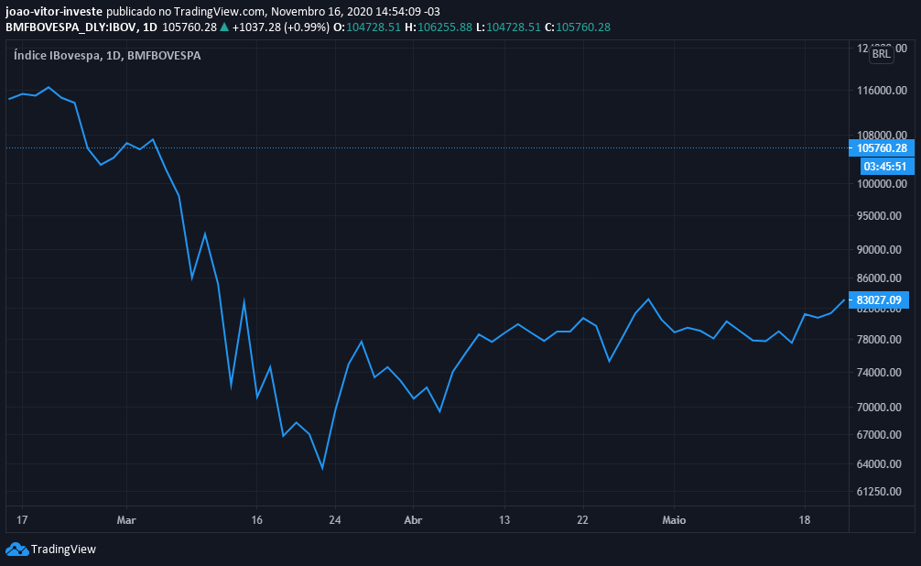Screen dimensions: 921x566
Task: Click the BRL currency badge
Action: pyautogui.click(x=881, y=54)
